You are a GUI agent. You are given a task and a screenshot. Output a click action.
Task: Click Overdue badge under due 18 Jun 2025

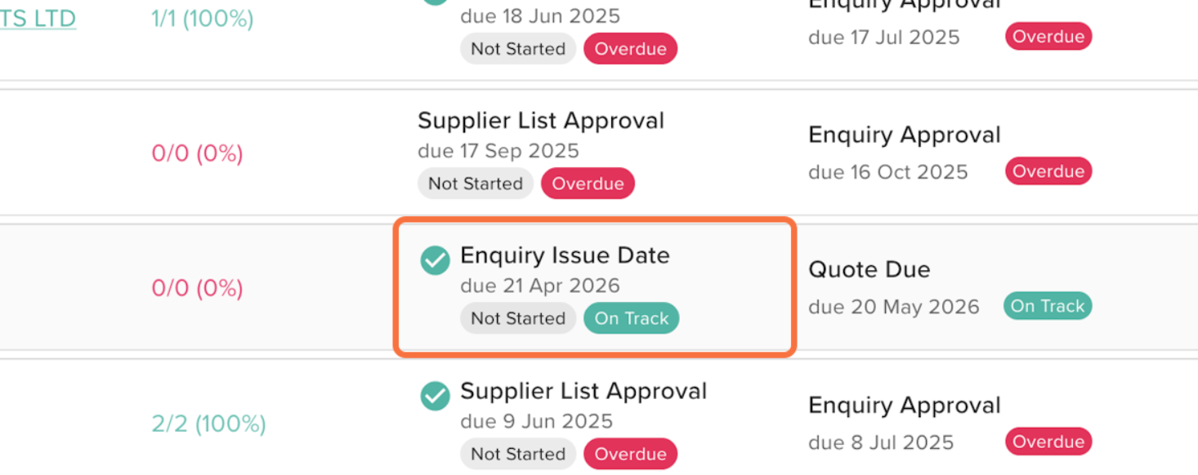(630, 49)
